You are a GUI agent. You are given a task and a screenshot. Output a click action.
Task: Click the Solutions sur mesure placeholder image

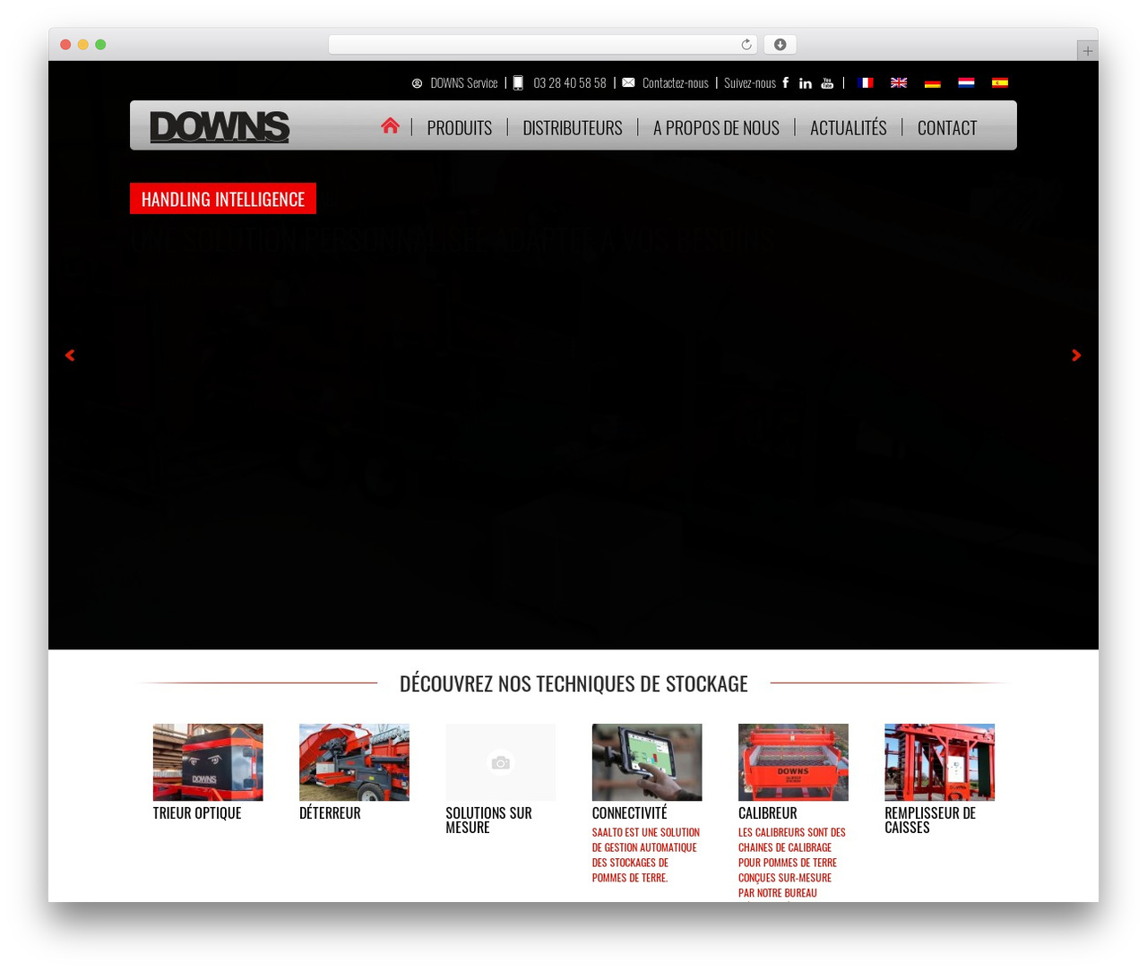(x=501, y=762)
